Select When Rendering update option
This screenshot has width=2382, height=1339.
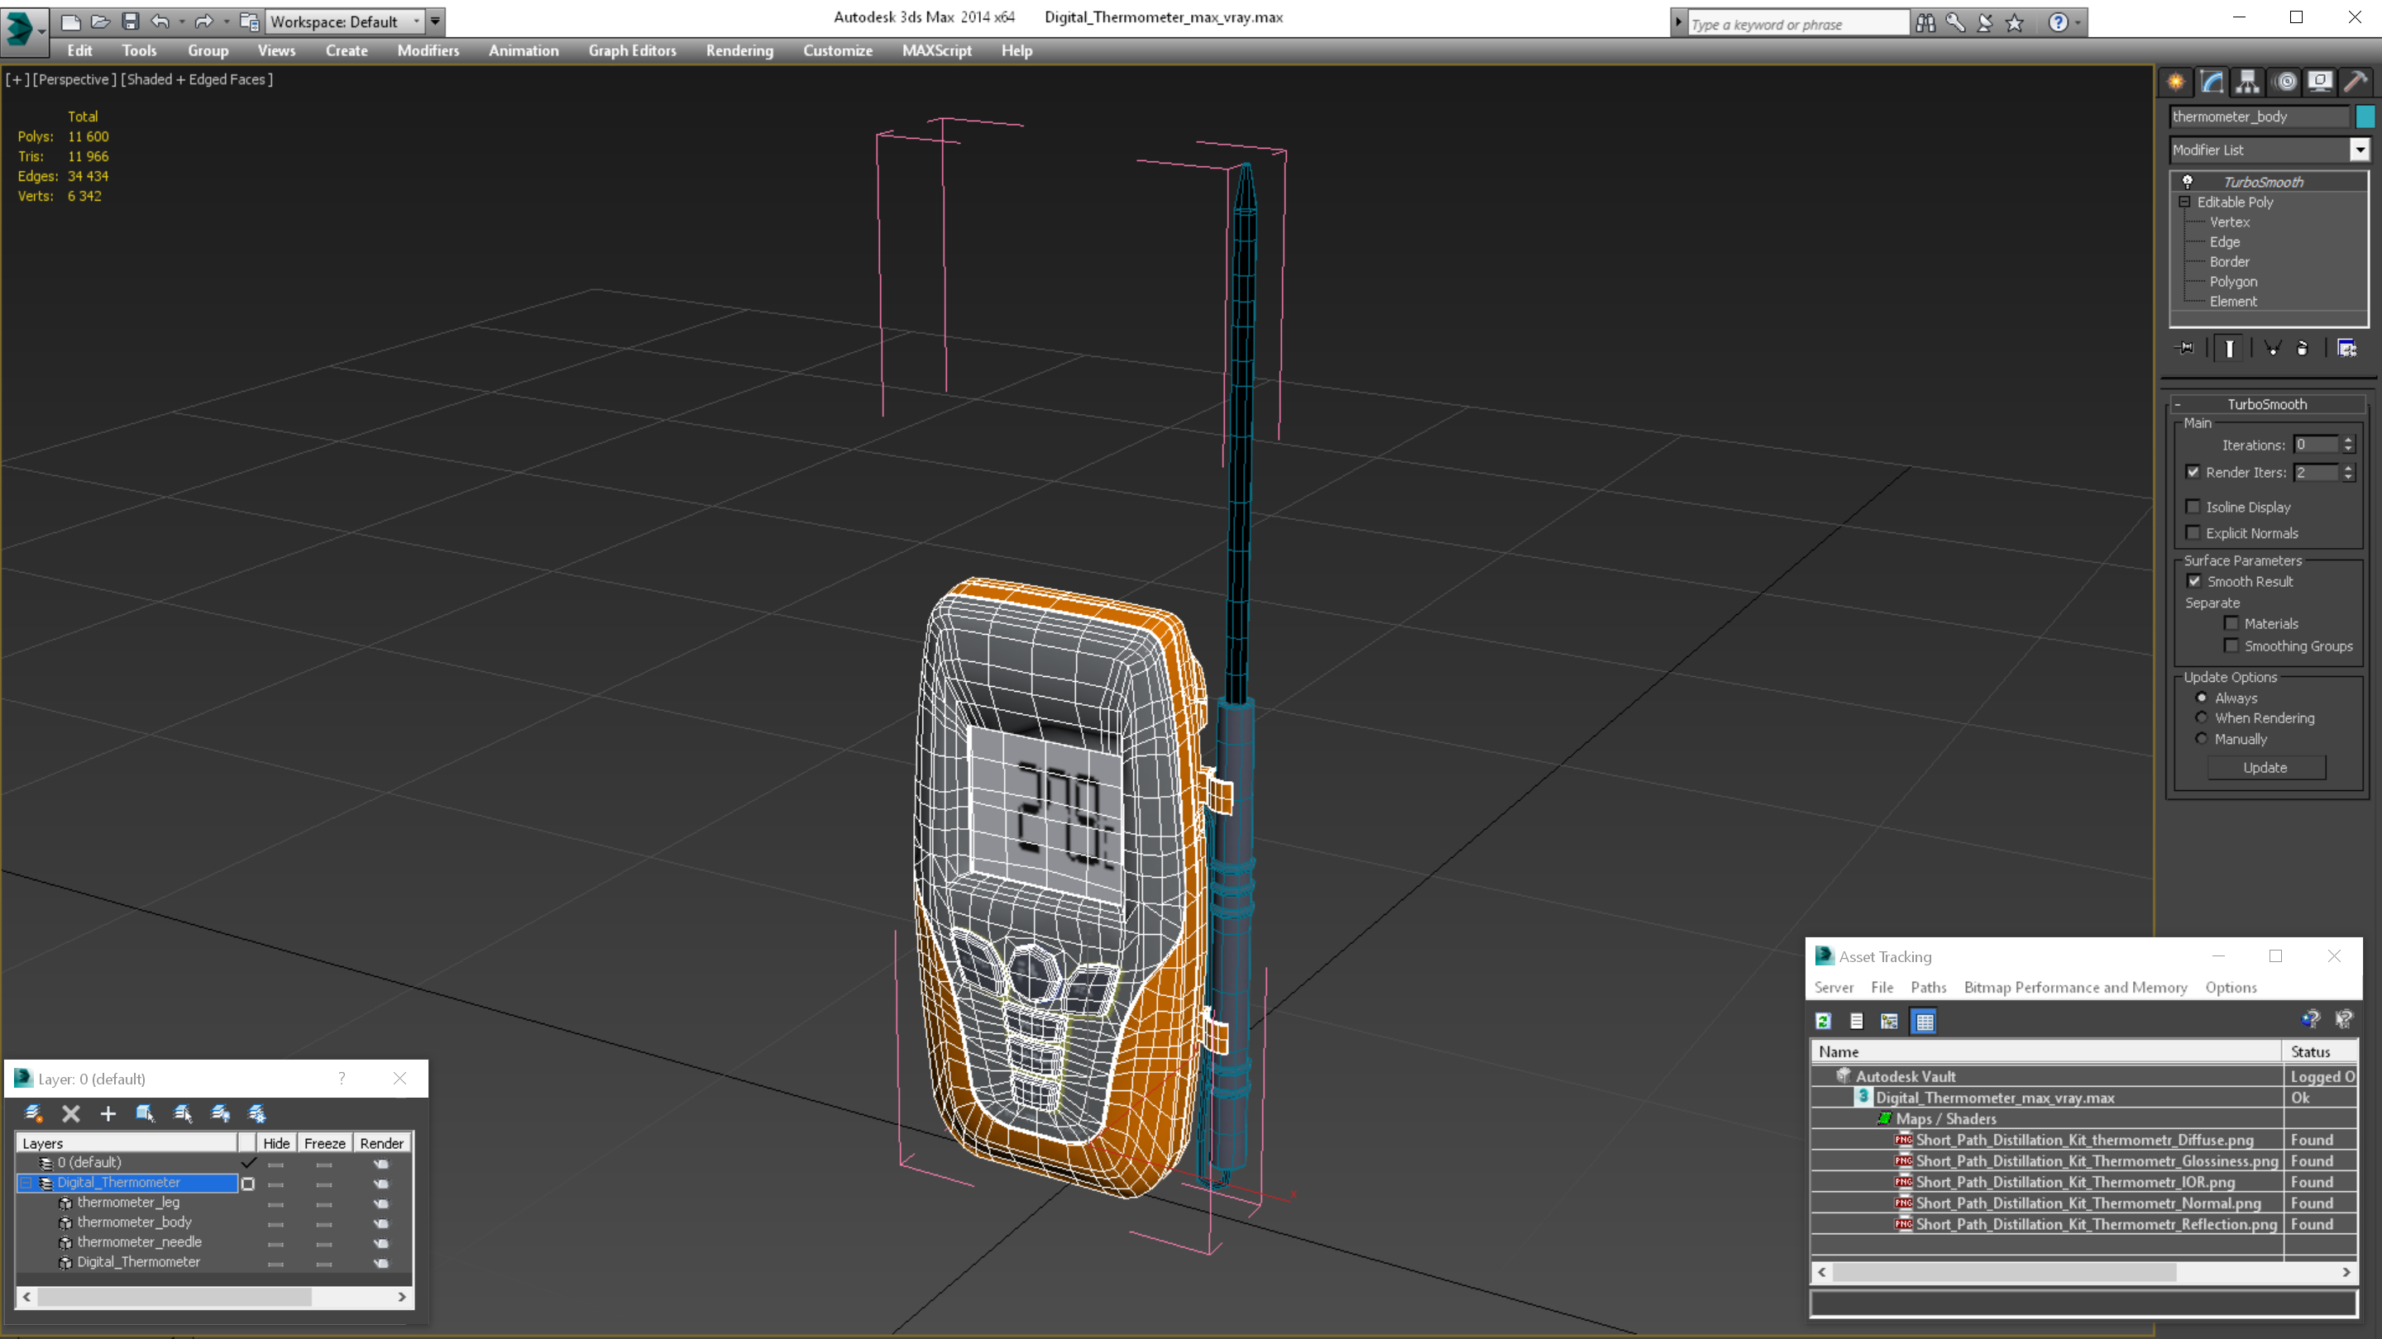(2202, 718)
